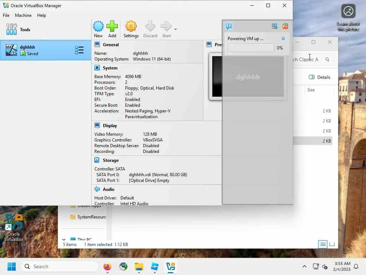366x275 pixels.
Task: Click the taskbar Search box
Action: click(60, 266)
